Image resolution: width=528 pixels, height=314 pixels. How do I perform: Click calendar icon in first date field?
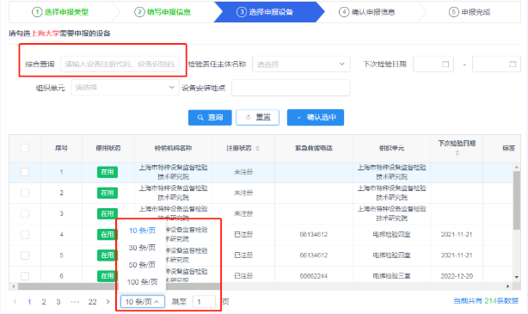tap(445, 64)
